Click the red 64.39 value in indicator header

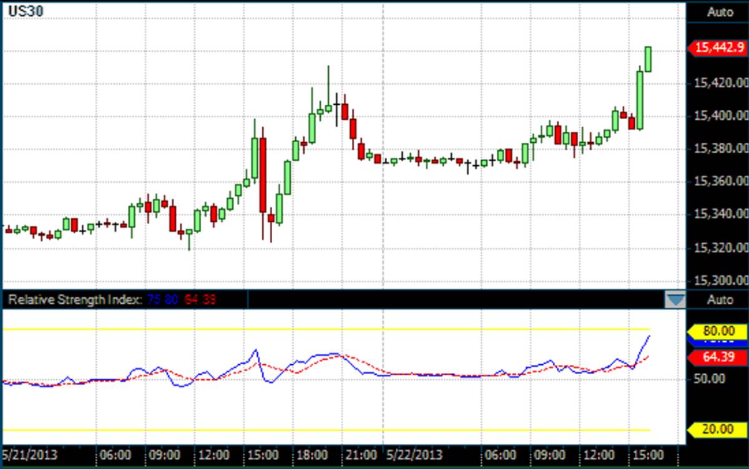200,300
